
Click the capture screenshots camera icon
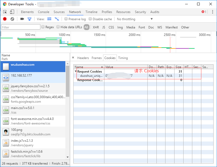(x=22, y=19)
